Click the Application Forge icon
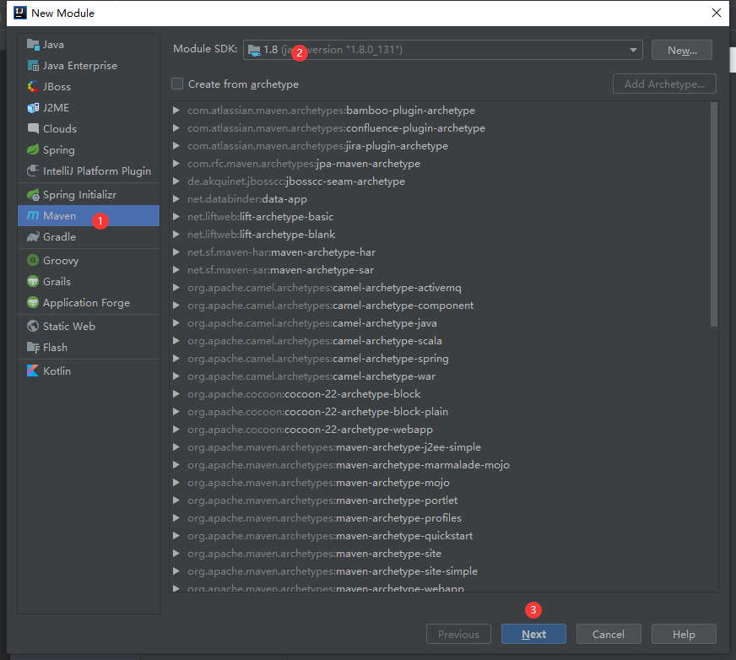The width and height of the screenshot is (736, 660). pyautogui.click(x=33, y=302)
